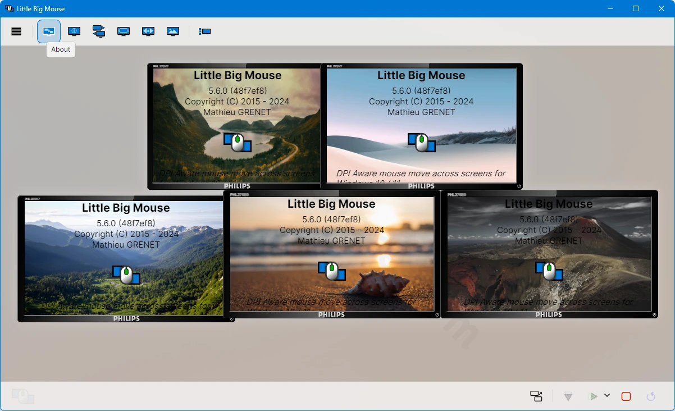Open the wallpaper picture view icon
Viewport: 675px width, 411px height.
[173, 31]
